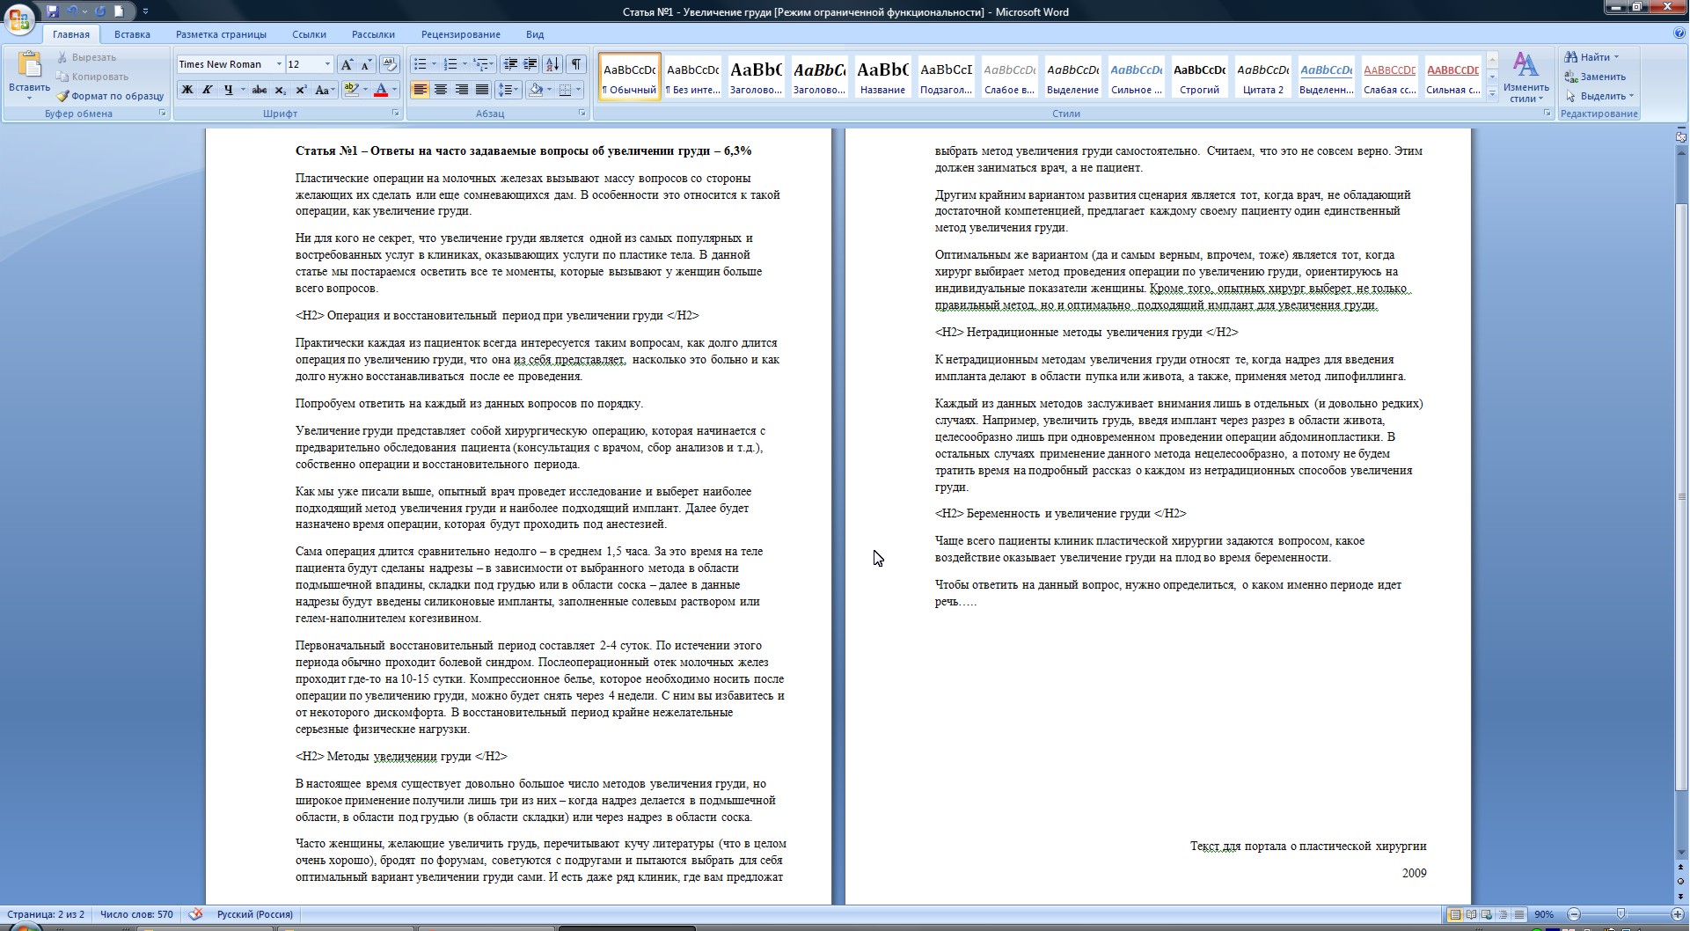This screenshot has height=931, width=1690.
Task: Open the Выделить selection dropdown
Action: coord(1599,96)
